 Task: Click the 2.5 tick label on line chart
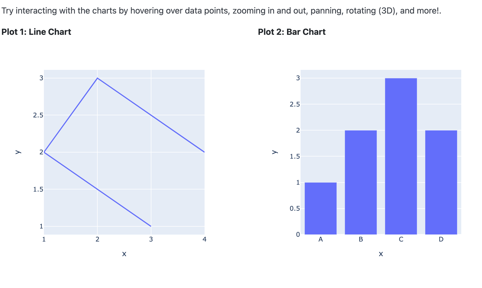(38, 115)
